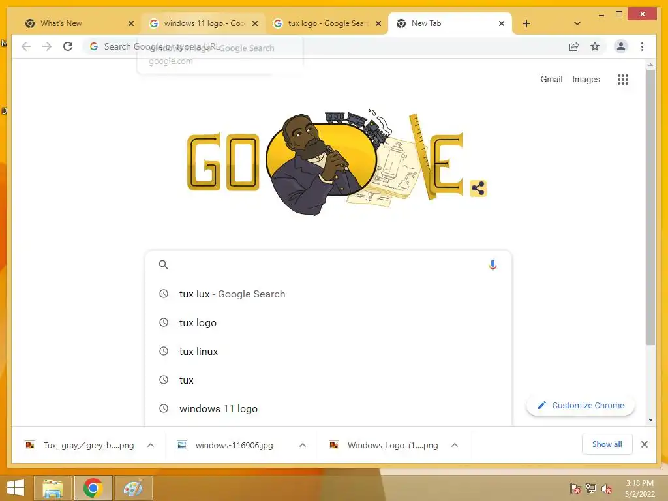Choose 'windows 11 logo' suggestion
The height and width of the screenshot is (501, 668).
[x=328, y=408]
